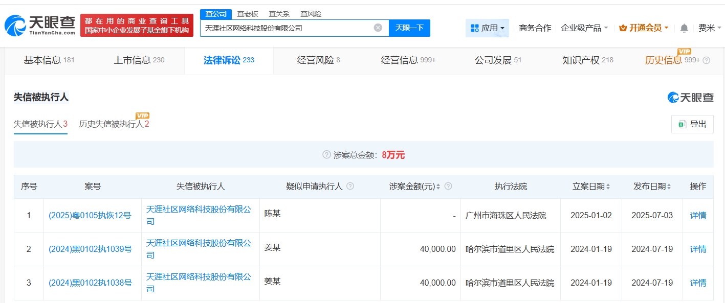Sort by 发布日期 column
Screen dimensions: 725x303
point(669,187)
